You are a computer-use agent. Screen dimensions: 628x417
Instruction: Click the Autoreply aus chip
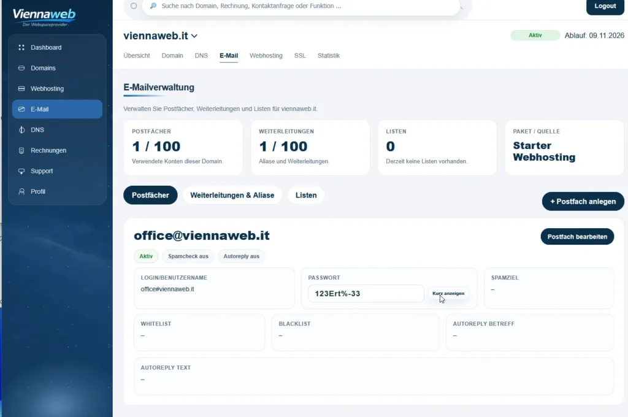click(x=241, y=256)
